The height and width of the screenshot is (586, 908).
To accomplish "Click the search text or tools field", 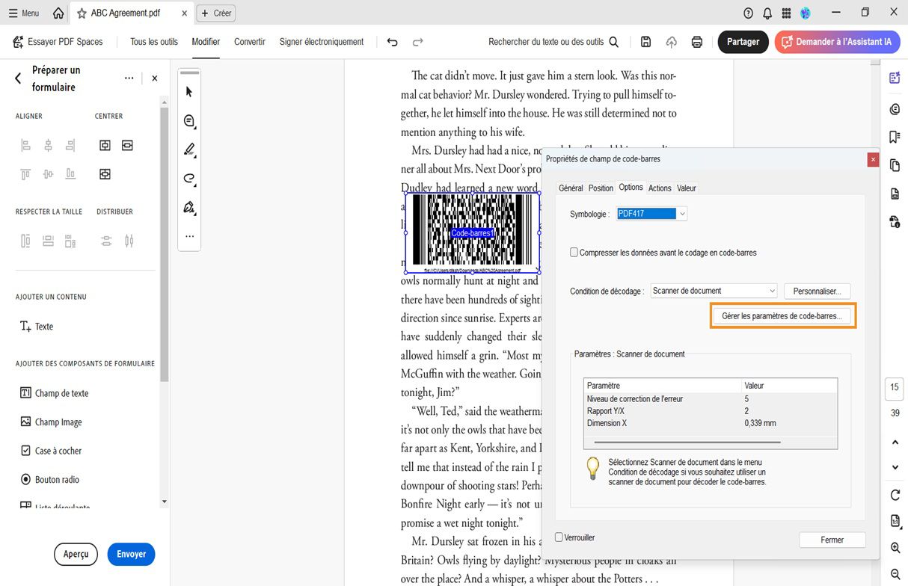I will [553, 42].
